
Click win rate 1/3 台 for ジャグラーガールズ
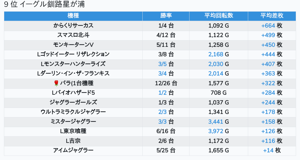(166, 102)
